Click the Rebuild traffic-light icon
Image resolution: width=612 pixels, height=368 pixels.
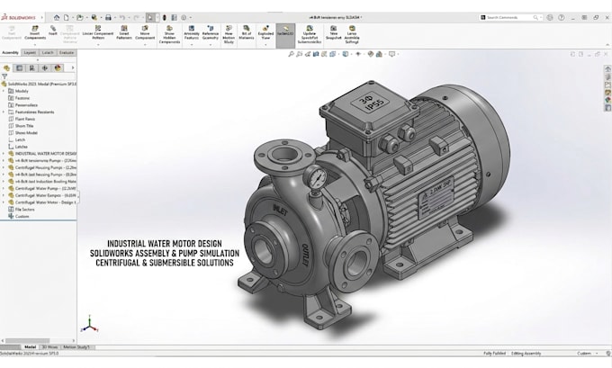(x=165, y=18)
